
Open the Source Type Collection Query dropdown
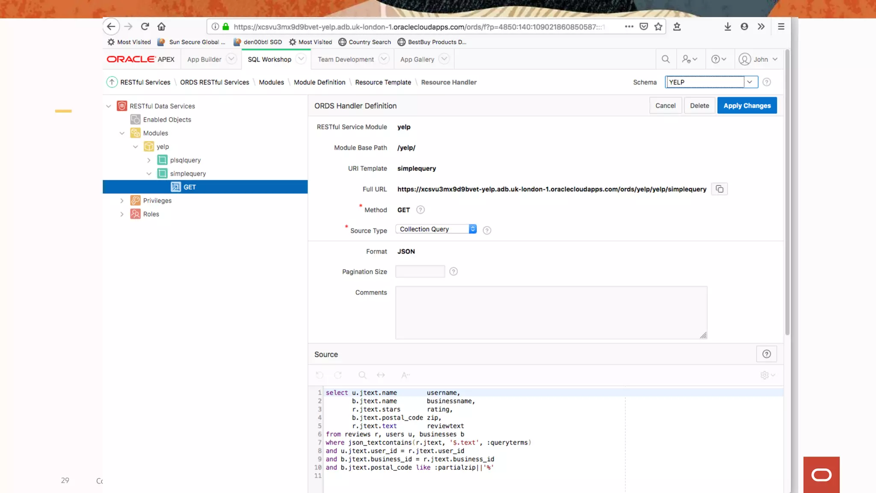tap(435, 229)
